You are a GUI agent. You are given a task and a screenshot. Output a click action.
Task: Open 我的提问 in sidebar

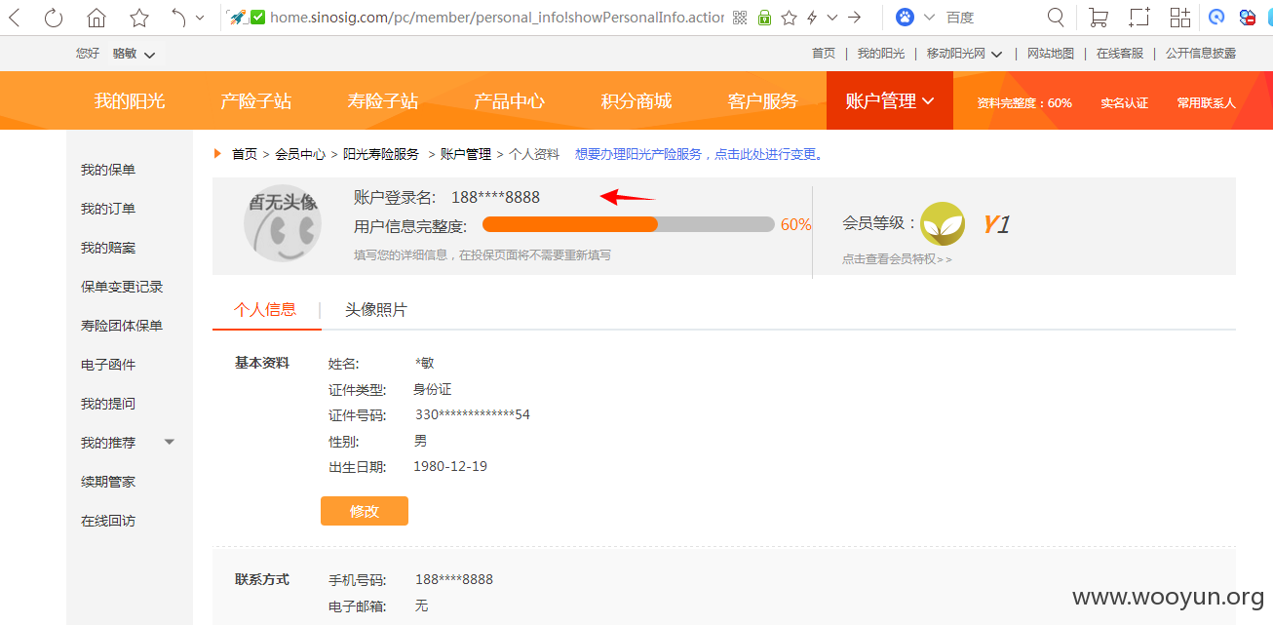(108, 404)
